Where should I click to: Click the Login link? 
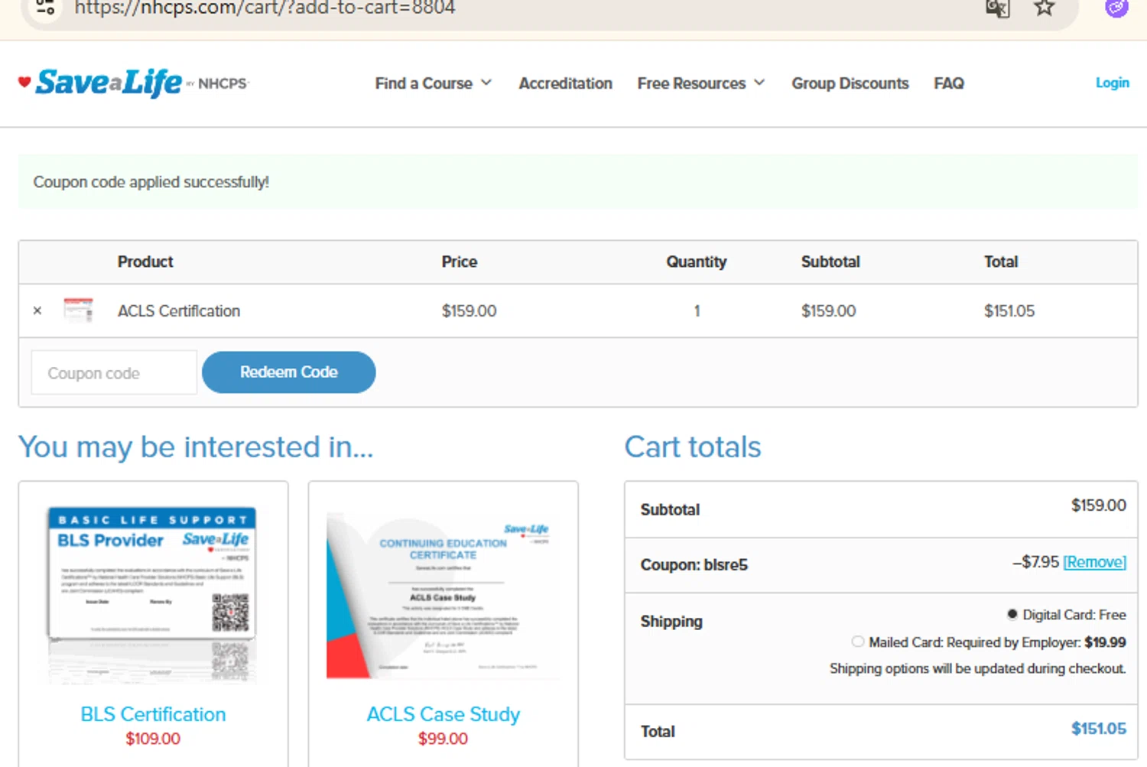(x=1112, y=83)
